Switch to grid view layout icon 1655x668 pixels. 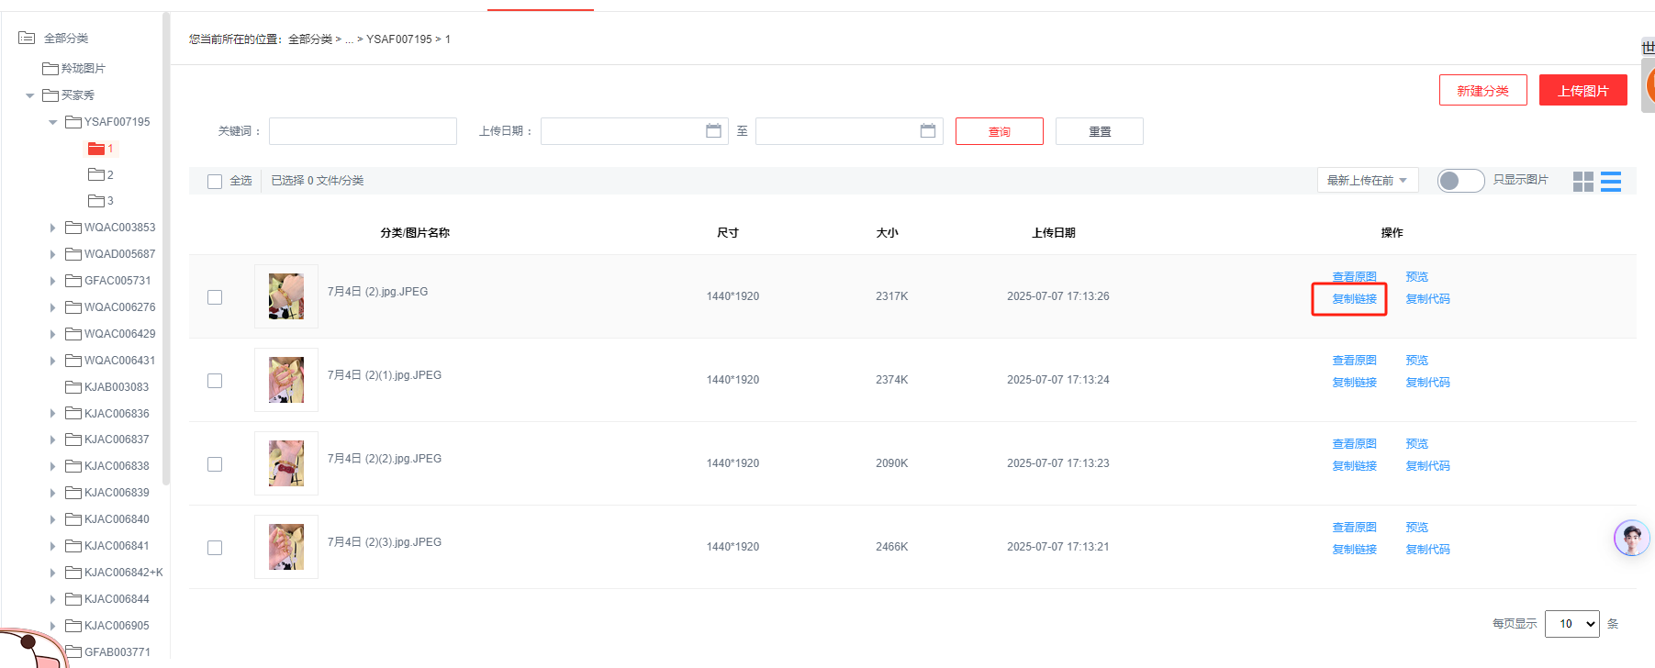(1582, 182)
